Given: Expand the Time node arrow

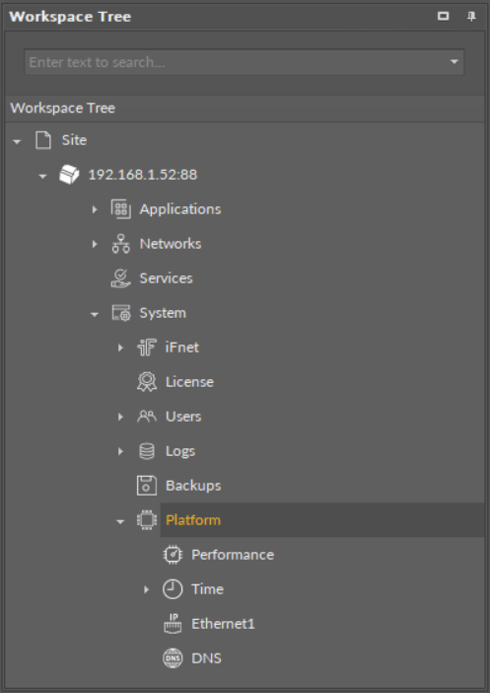Looking at the screenshot, I should point(147,589).
